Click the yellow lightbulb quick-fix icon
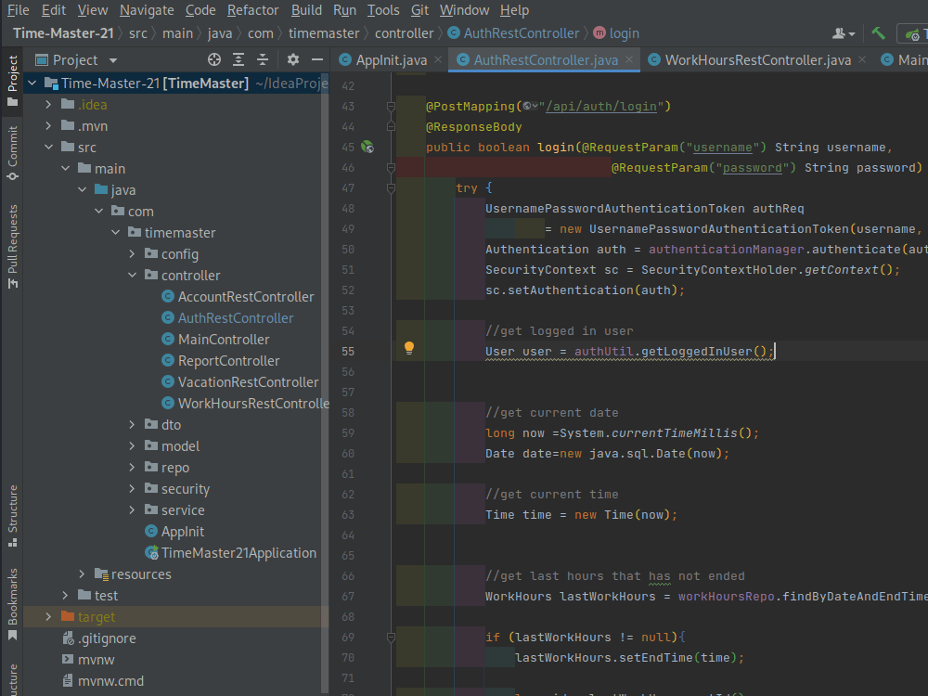Screen dimensions: 928x696 pyautogui.click(x=408, y=350)
